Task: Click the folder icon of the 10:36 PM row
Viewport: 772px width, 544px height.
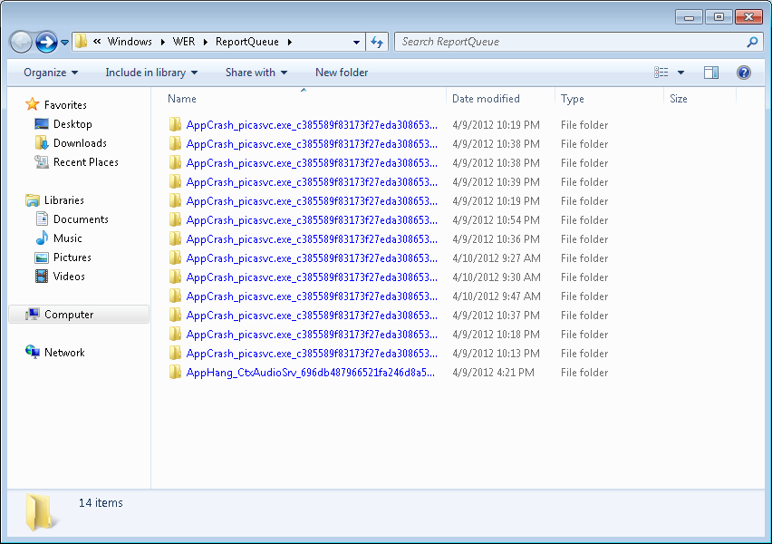Action: 175,239
